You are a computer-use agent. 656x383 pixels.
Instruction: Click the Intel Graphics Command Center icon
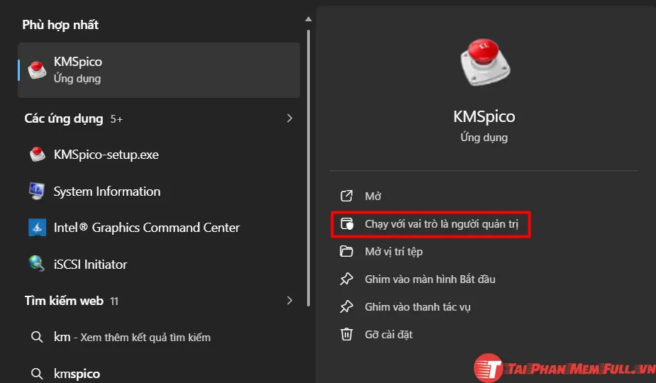coord(38,228)
